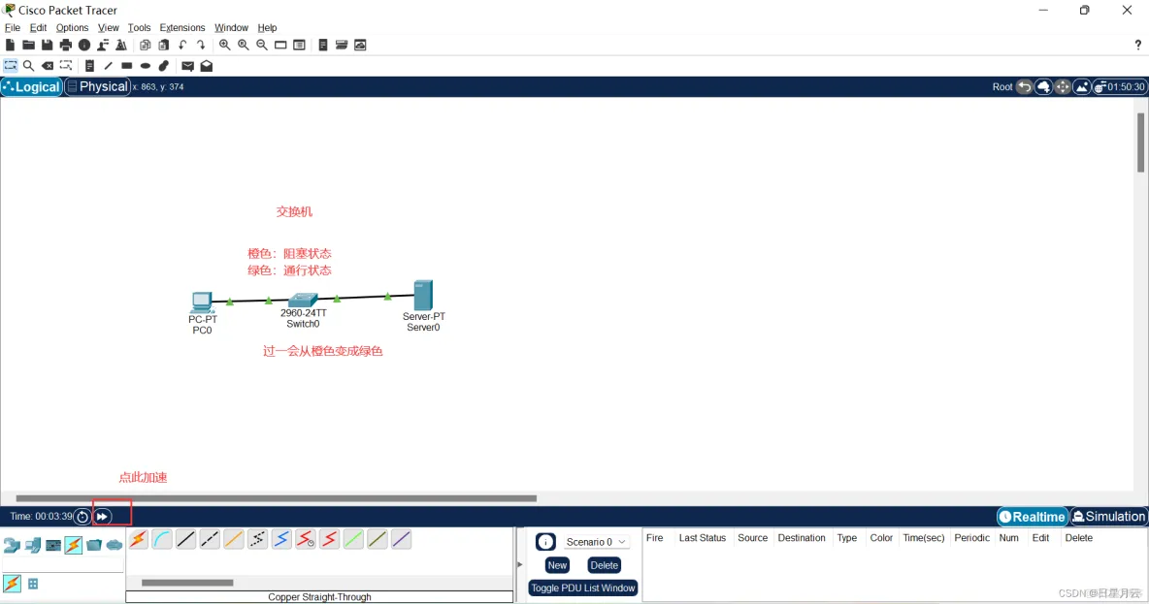Switch to Realtime mode
This screenshot has width=1149, height=604.
[x=1032, y=517]
